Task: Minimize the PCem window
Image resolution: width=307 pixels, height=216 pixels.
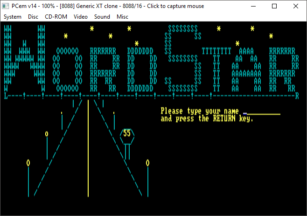Action: 253,6
